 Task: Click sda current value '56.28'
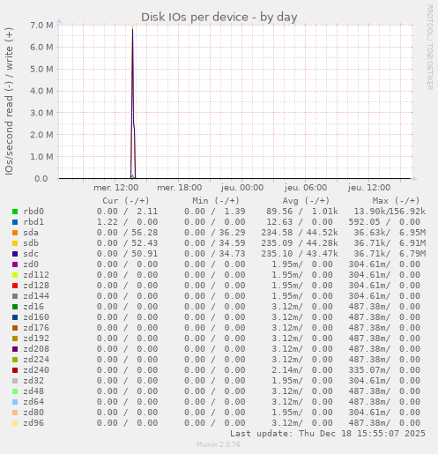(x=145, y=233)
